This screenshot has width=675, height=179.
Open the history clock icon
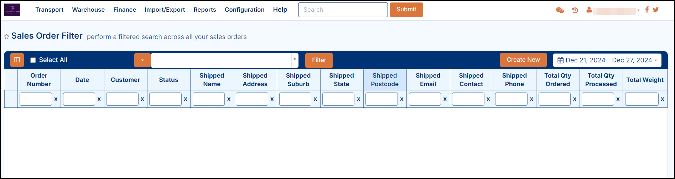point(575,10)
